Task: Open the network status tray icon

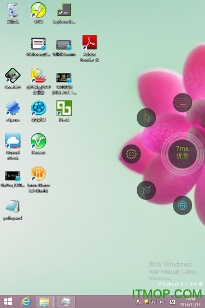Action: tap(154, 302)
